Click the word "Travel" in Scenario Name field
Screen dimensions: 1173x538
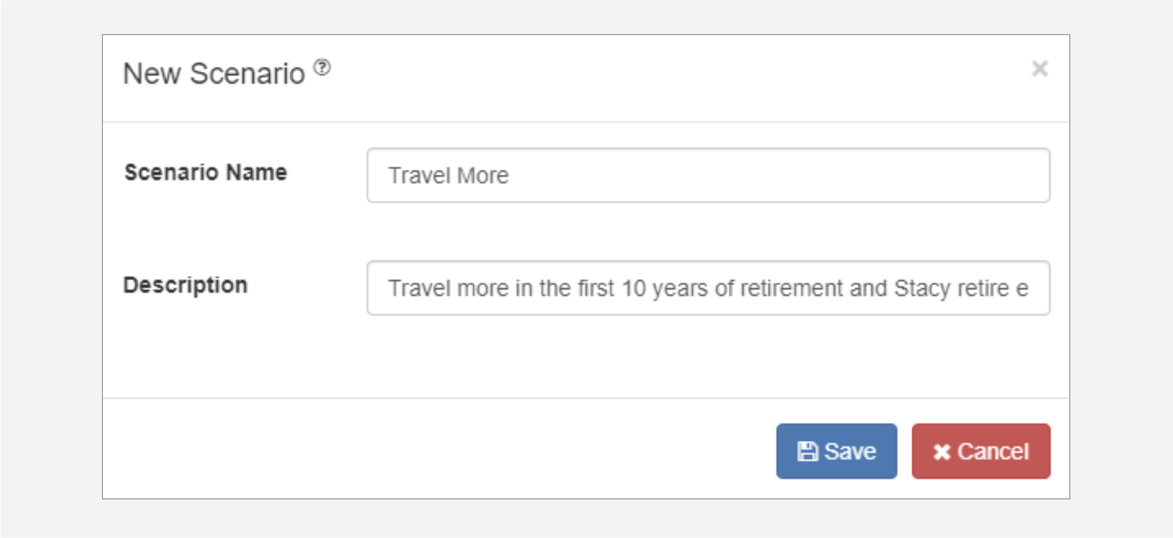coord(419,176)
